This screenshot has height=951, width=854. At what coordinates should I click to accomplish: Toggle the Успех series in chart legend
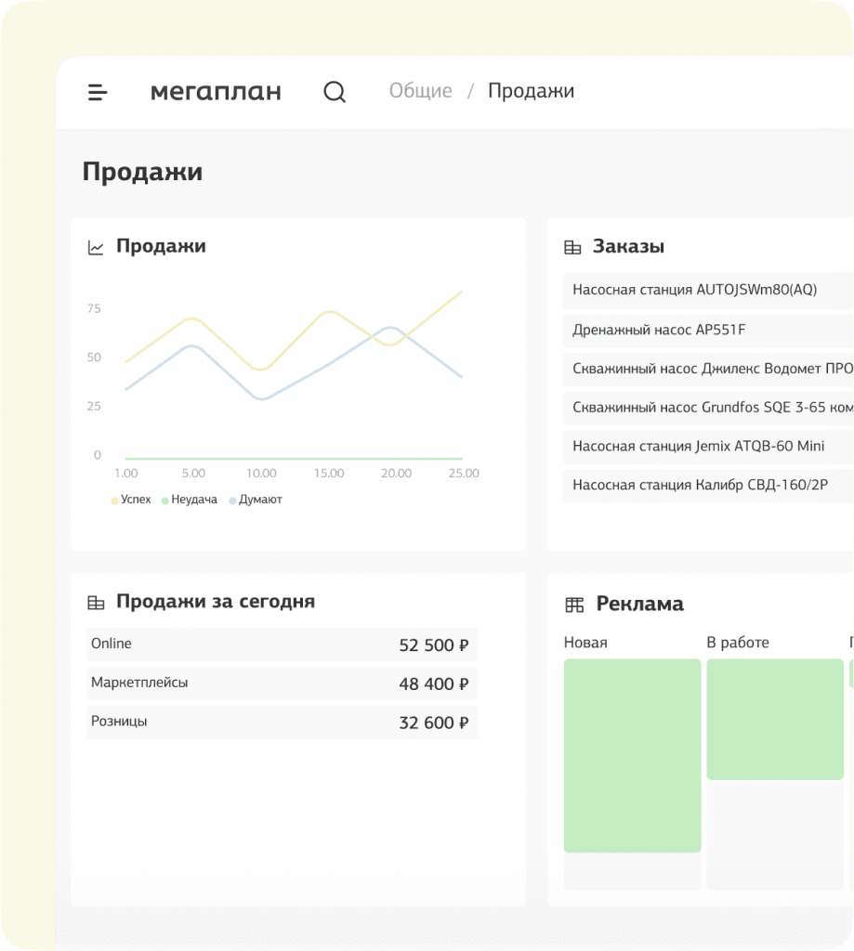click(131, 500)
